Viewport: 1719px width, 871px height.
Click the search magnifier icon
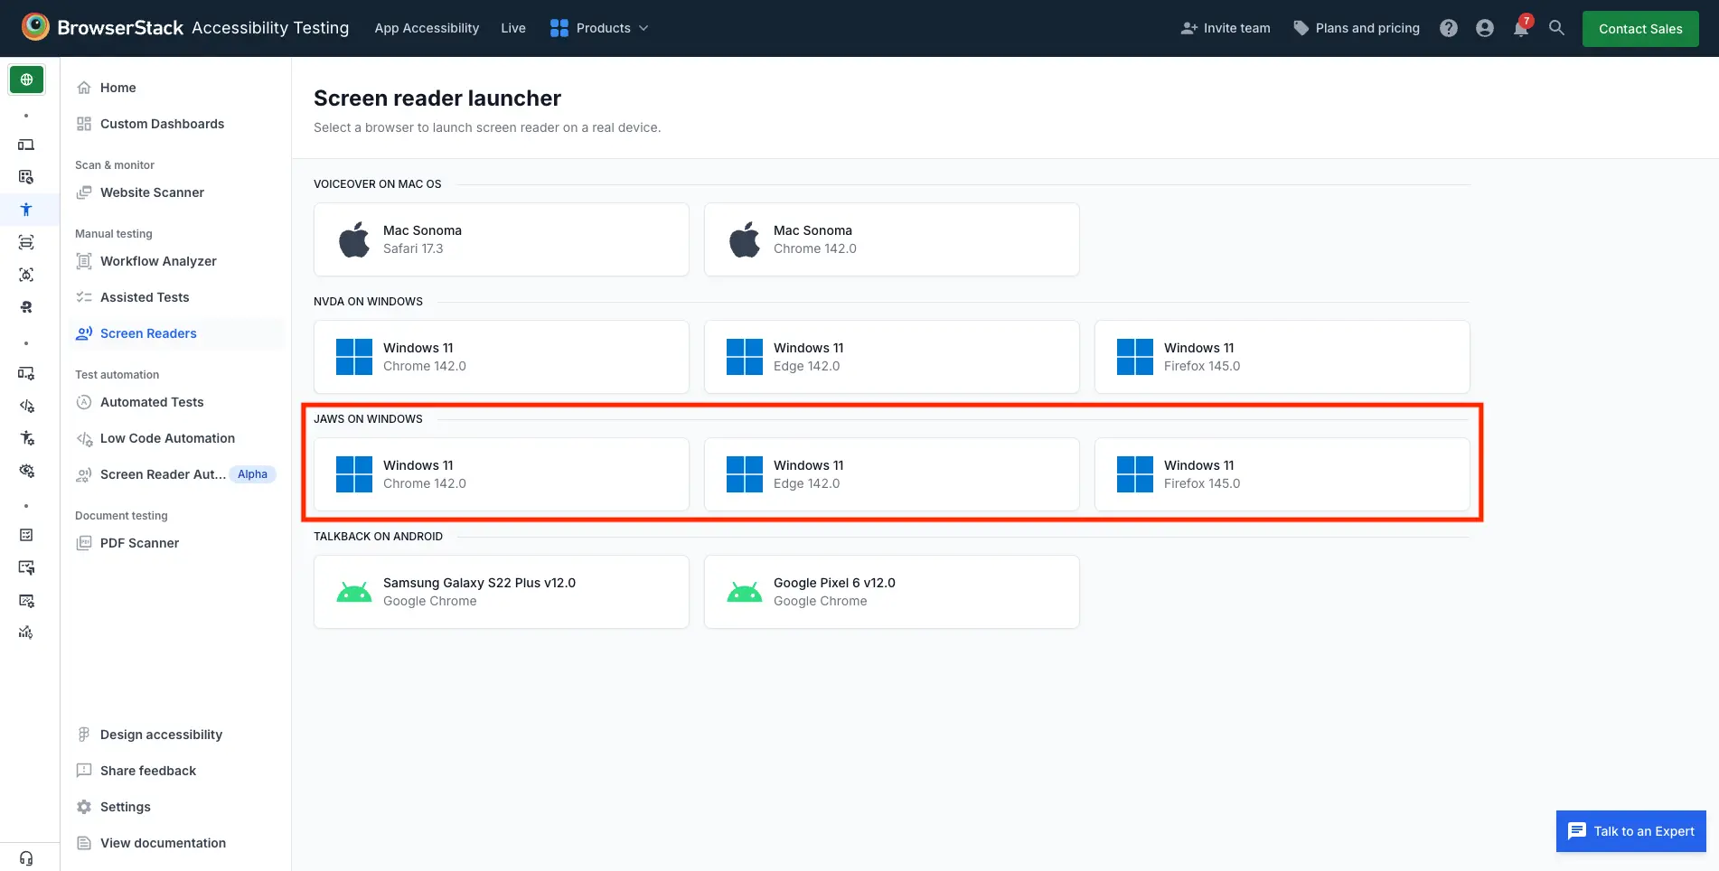pyautogui.click(x=1556, y=28)
